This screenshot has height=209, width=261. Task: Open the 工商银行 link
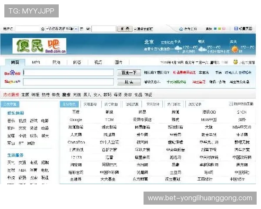coord(205,179)
